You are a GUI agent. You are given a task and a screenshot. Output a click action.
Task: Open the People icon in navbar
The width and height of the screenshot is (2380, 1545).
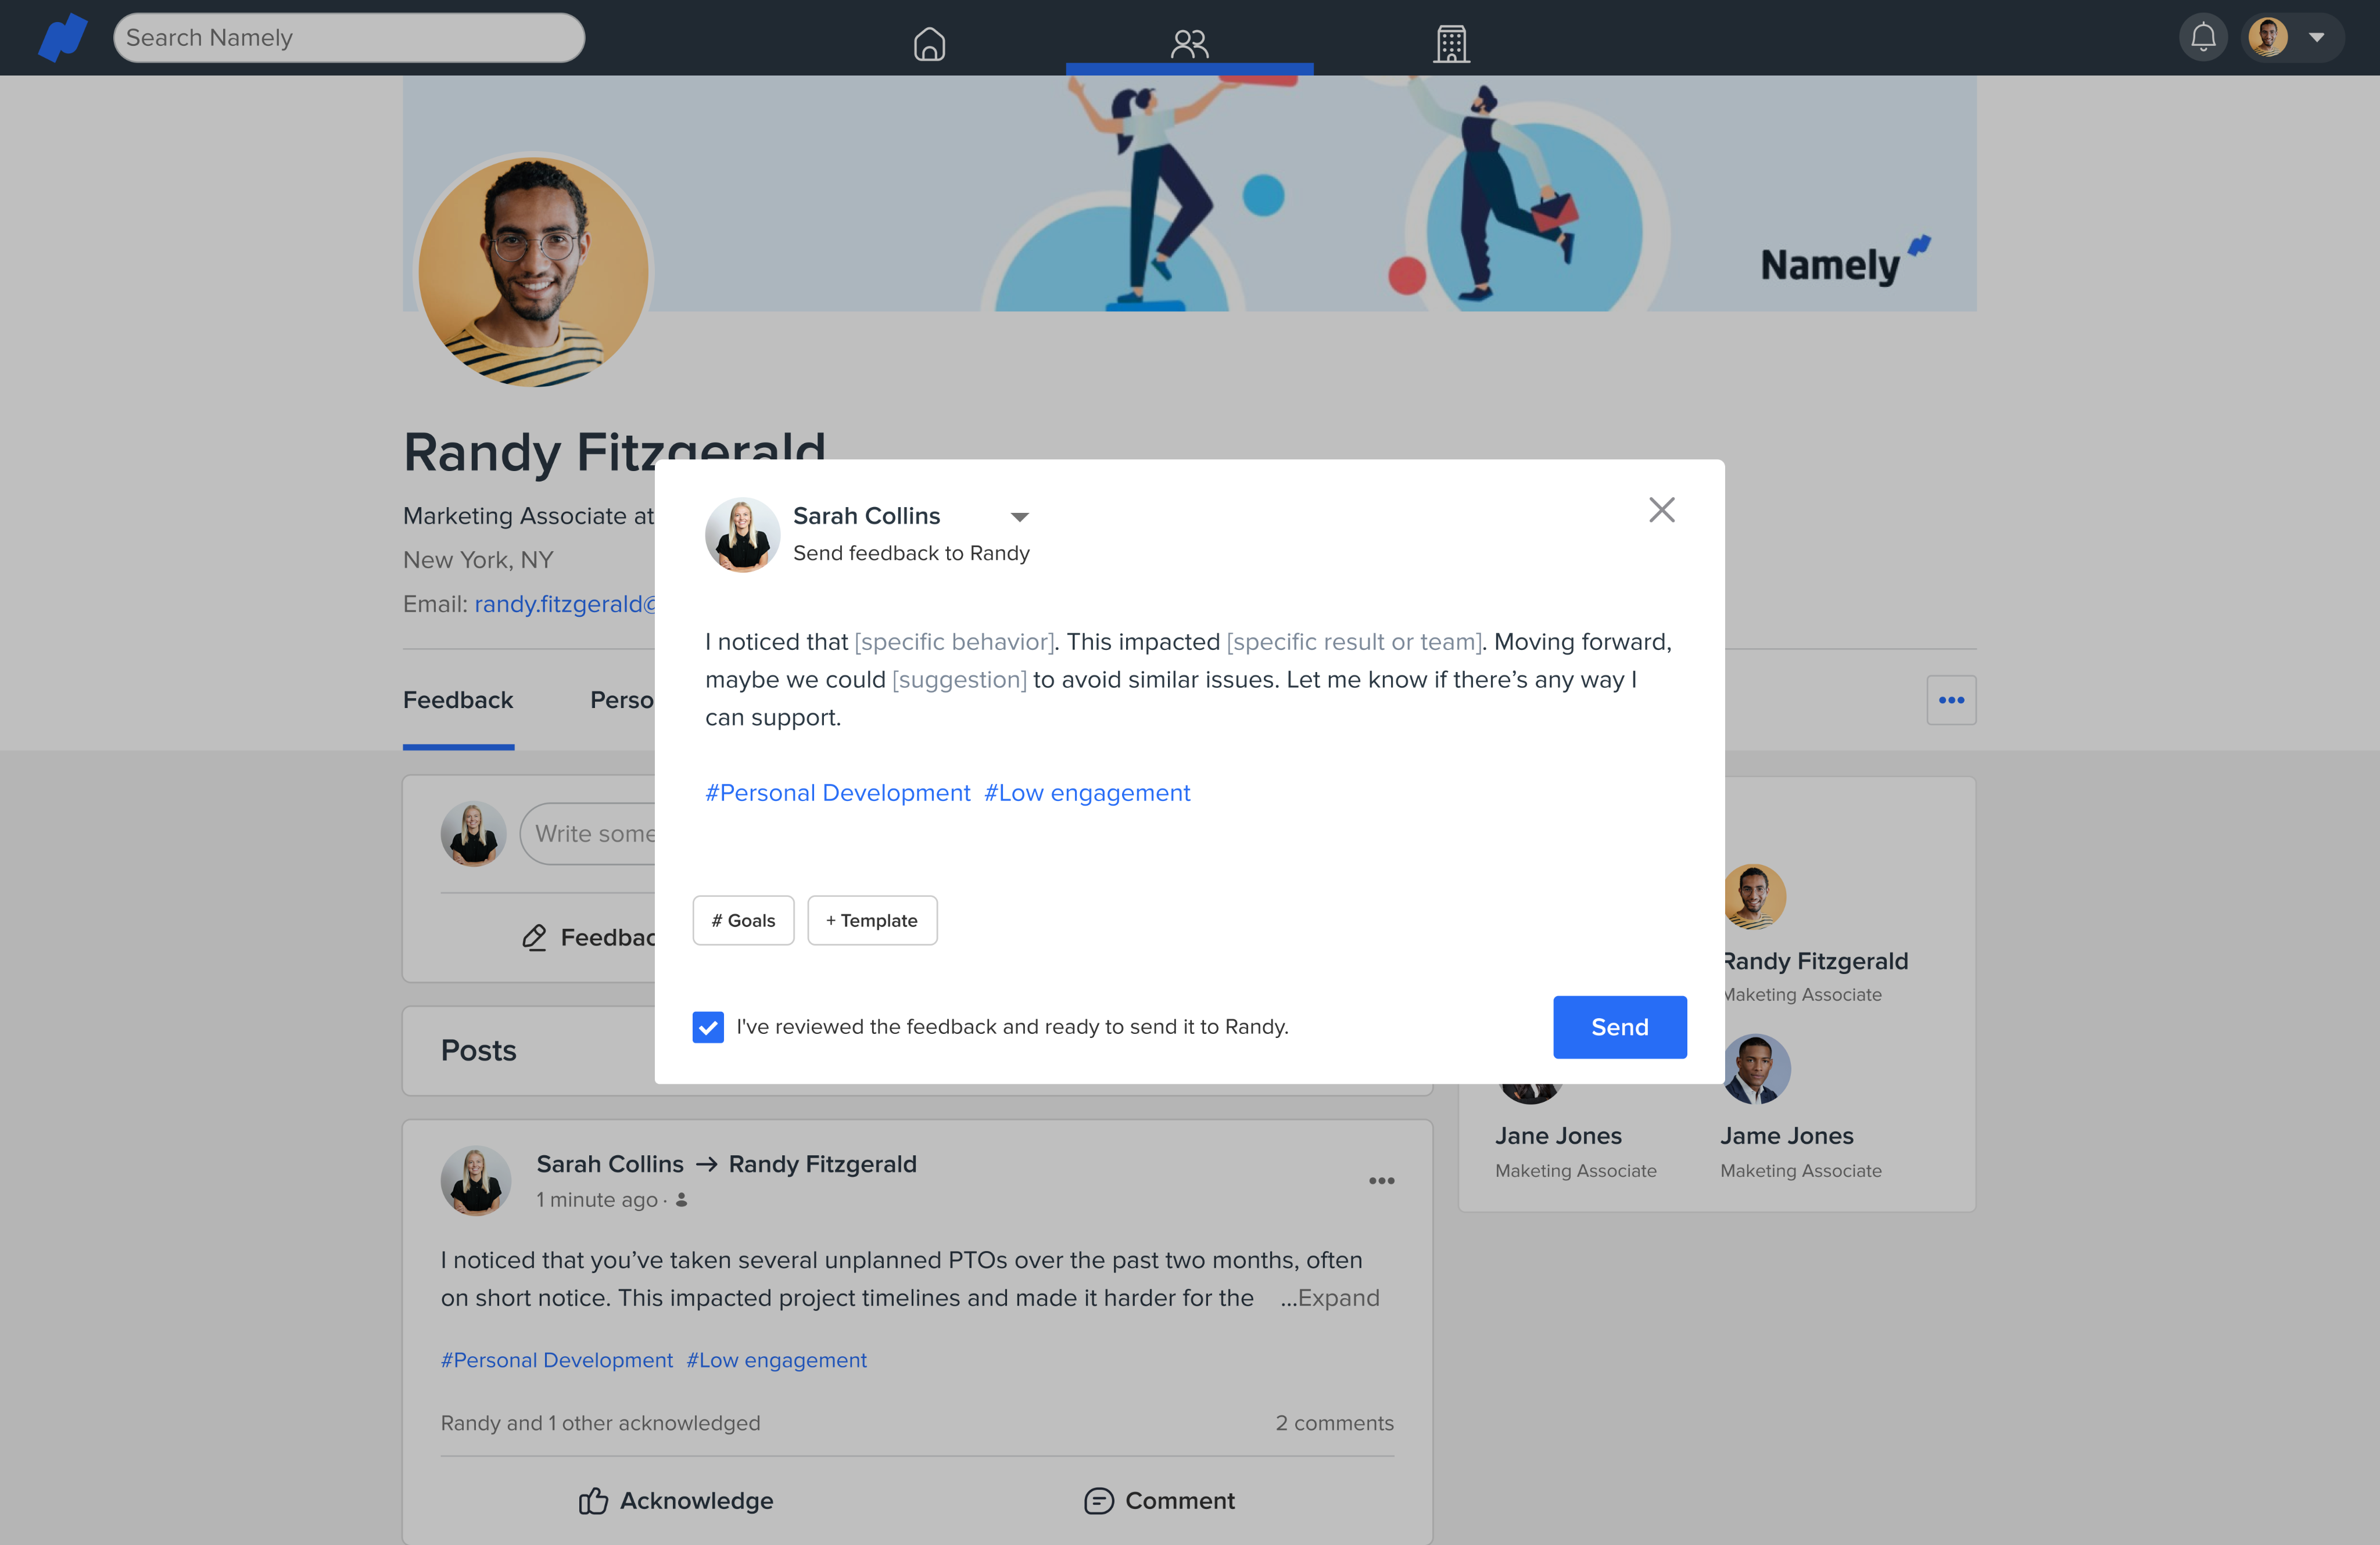point(1189,43)
